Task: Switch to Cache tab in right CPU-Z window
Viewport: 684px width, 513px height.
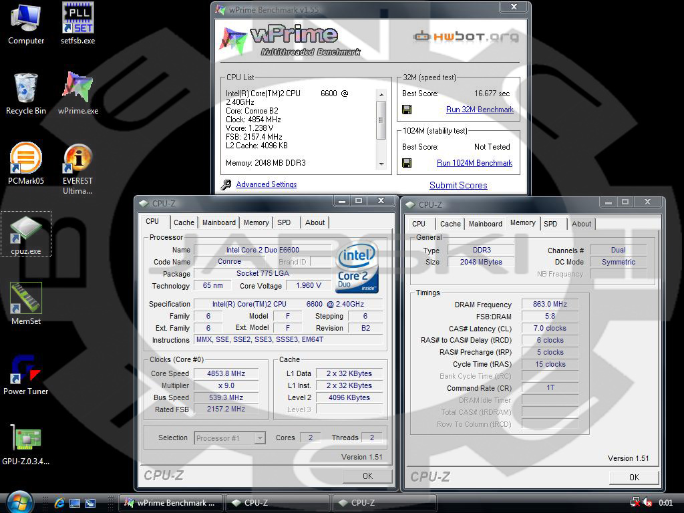Action: click(x=450, y=224)
